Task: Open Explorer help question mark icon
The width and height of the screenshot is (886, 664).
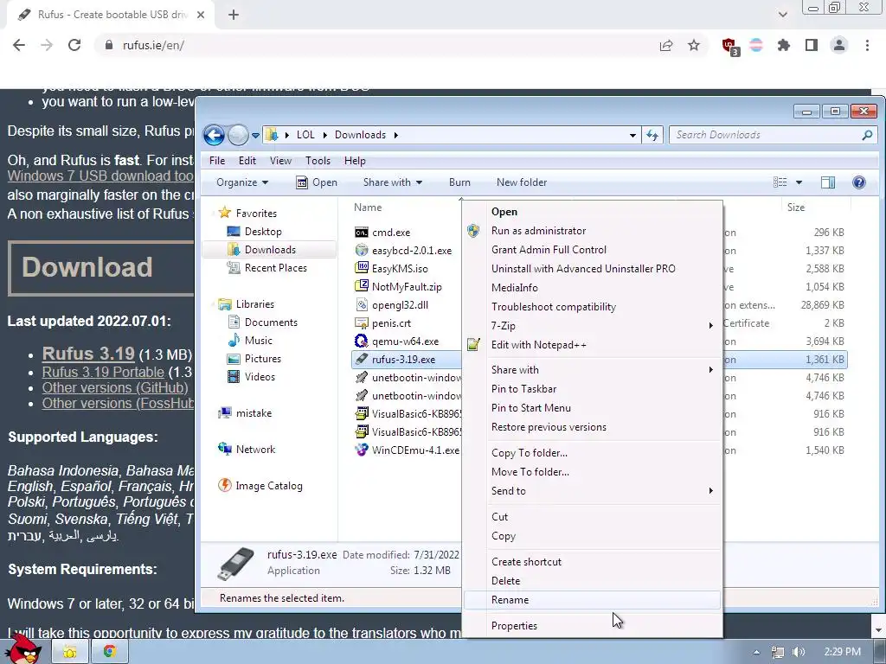Action: (x=859, y=182)
